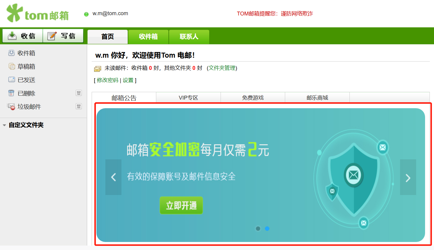This screenshot has height=250, width=434.
Task: Click the Tom mail logo
Action: click(38, 13)
